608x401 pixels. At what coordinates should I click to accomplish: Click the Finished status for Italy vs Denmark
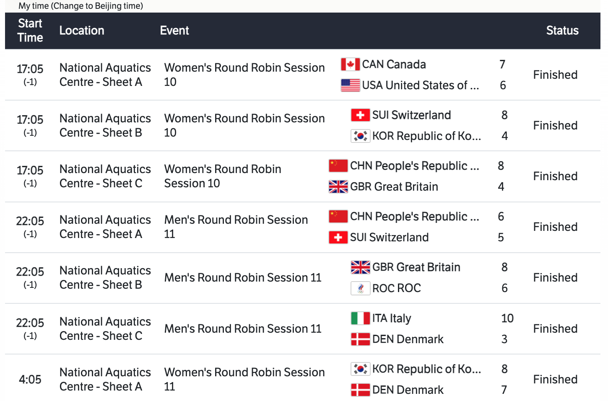click(555, 329)
